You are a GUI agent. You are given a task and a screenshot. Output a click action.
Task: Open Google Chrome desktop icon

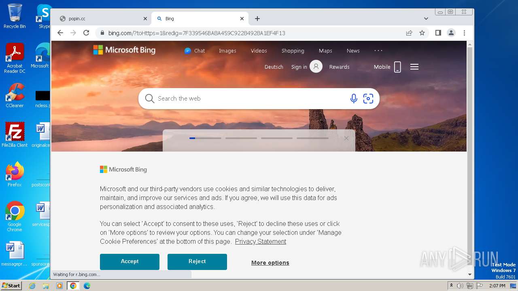[15, 217]
